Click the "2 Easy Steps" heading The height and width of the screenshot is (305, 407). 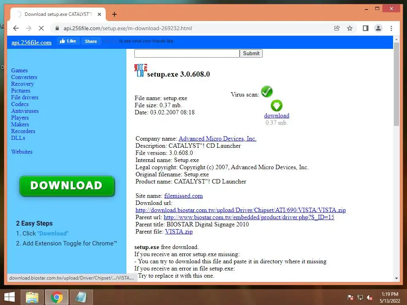click(34, 223)
